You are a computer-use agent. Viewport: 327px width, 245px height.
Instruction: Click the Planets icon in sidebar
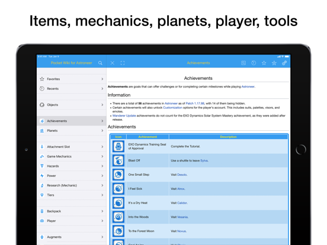click(42, 131)
